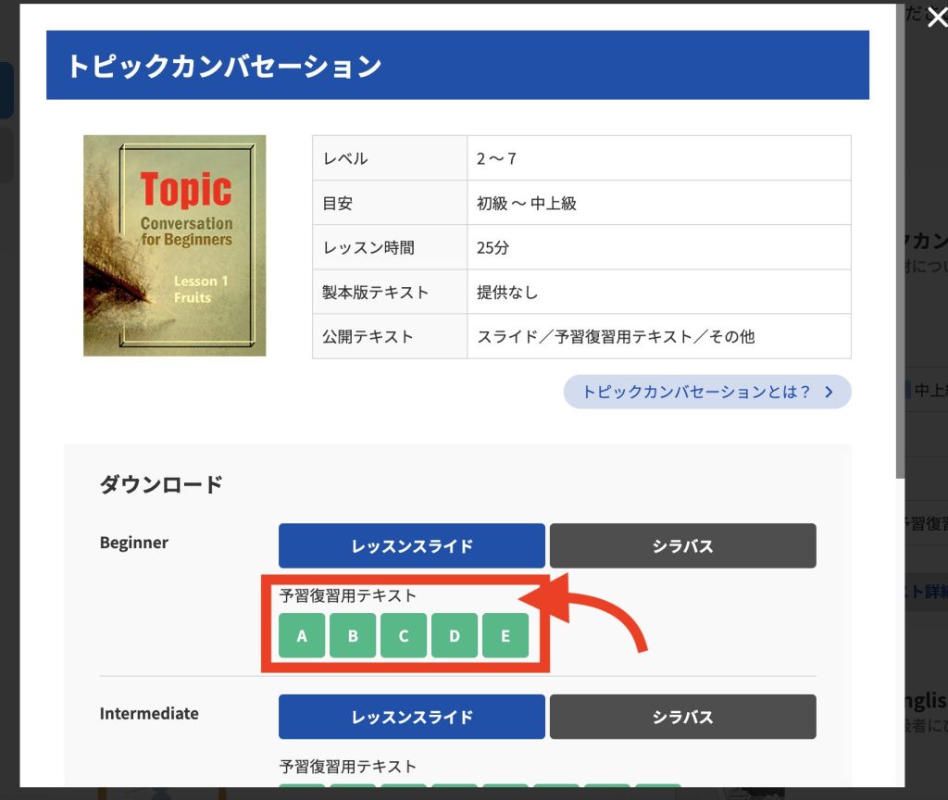Select the 製本版テキスト value 提供なし
The width and height of the screenshot is (948, 800).
(x=507, y=292)
